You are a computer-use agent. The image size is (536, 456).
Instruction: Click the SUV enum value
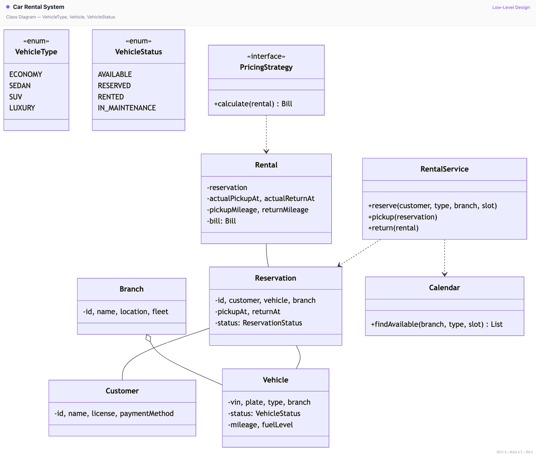point(15,97)
